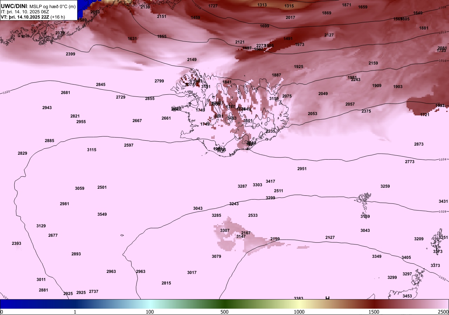Click the 2500 label at the color scale end
This screenshot has width=449, height=315.
pyautogui.click(x=443, y=312)
